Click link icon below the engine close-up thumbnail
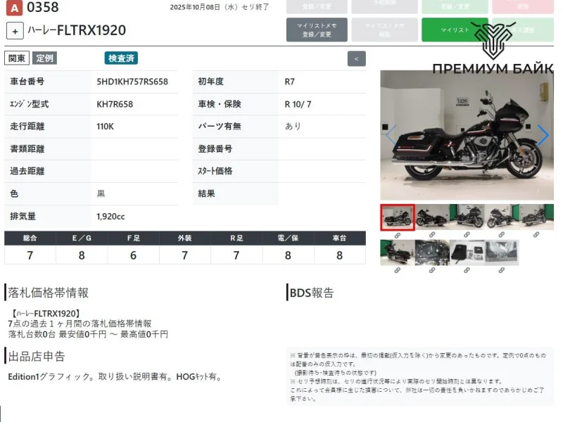Viewport: 563px width, 422px height. click(432, 269)
